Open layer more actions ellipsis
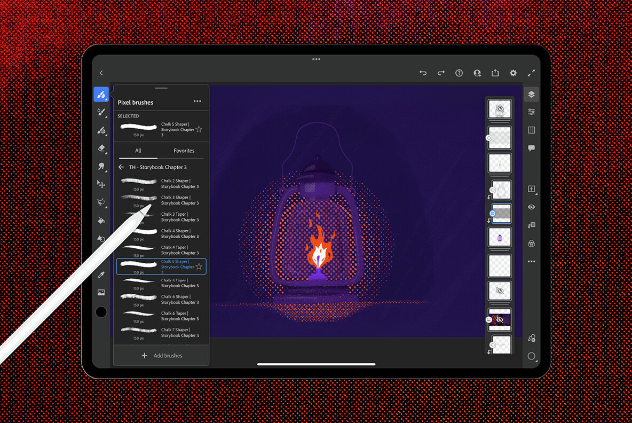 click(531, 262)
